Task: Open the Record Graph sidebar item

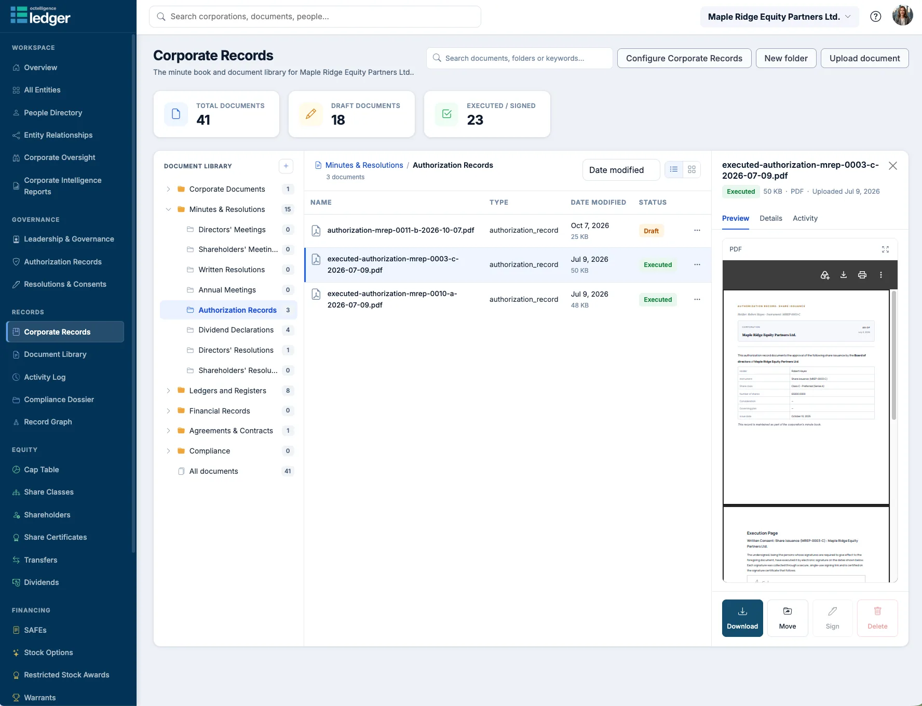Action: [x=65, y=422]
